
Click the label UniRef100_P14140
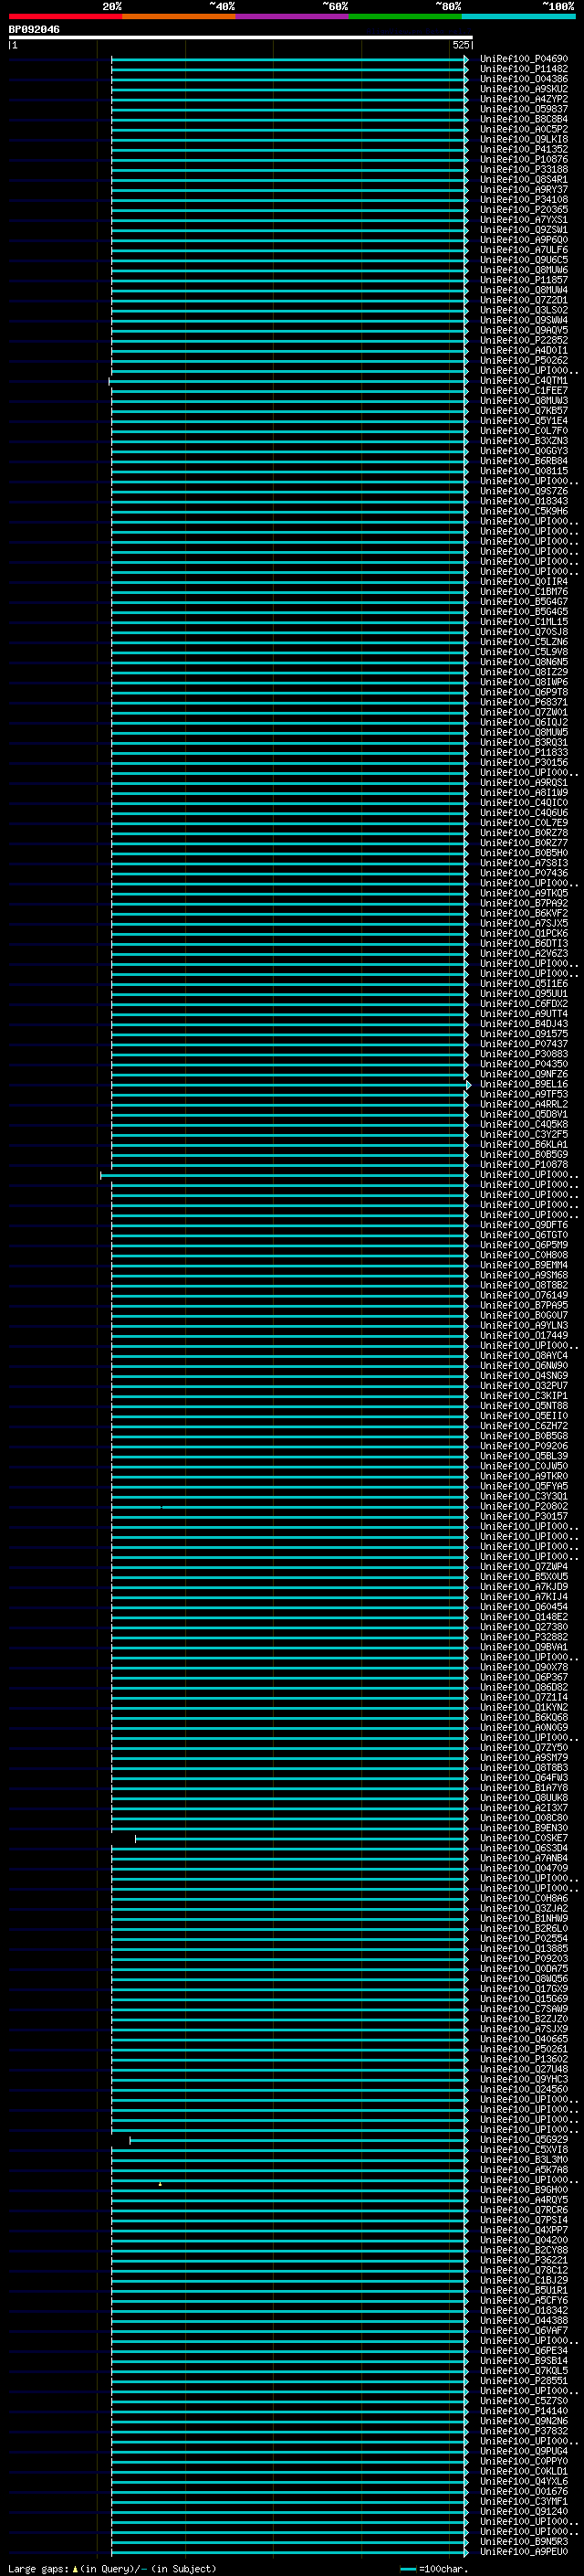coord(524,2410)
